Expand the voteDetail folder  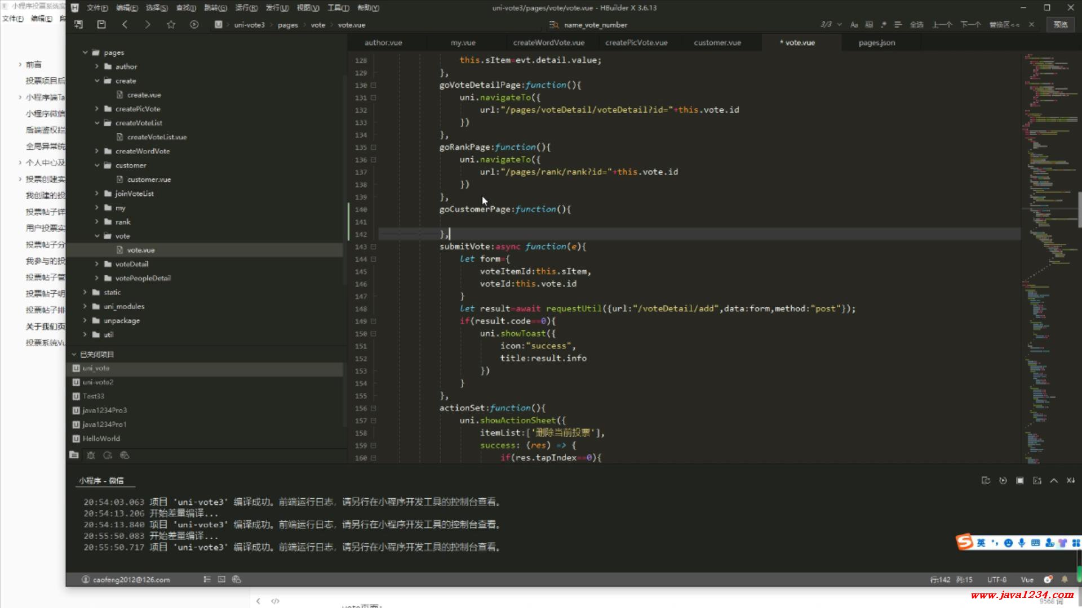pyautogui.click(x=97, y=264)
